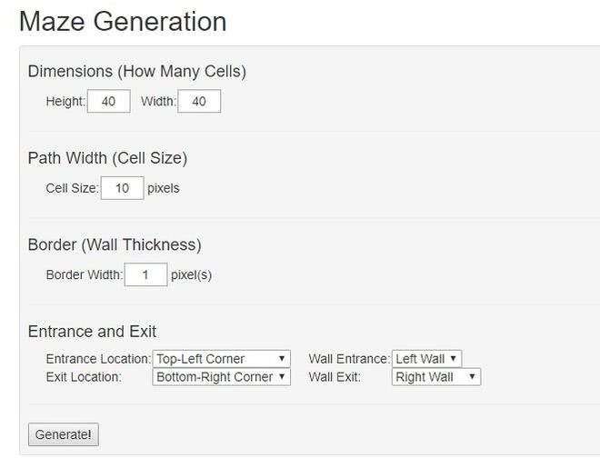Click the arrow on Right Wall dropdown
The width and height of the screenshot is (600, 468).
click(472, 376)
